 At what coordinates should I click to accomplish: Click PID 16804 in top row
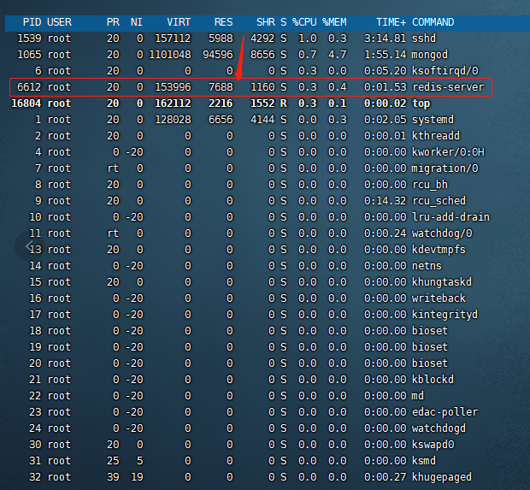[26, 103]
